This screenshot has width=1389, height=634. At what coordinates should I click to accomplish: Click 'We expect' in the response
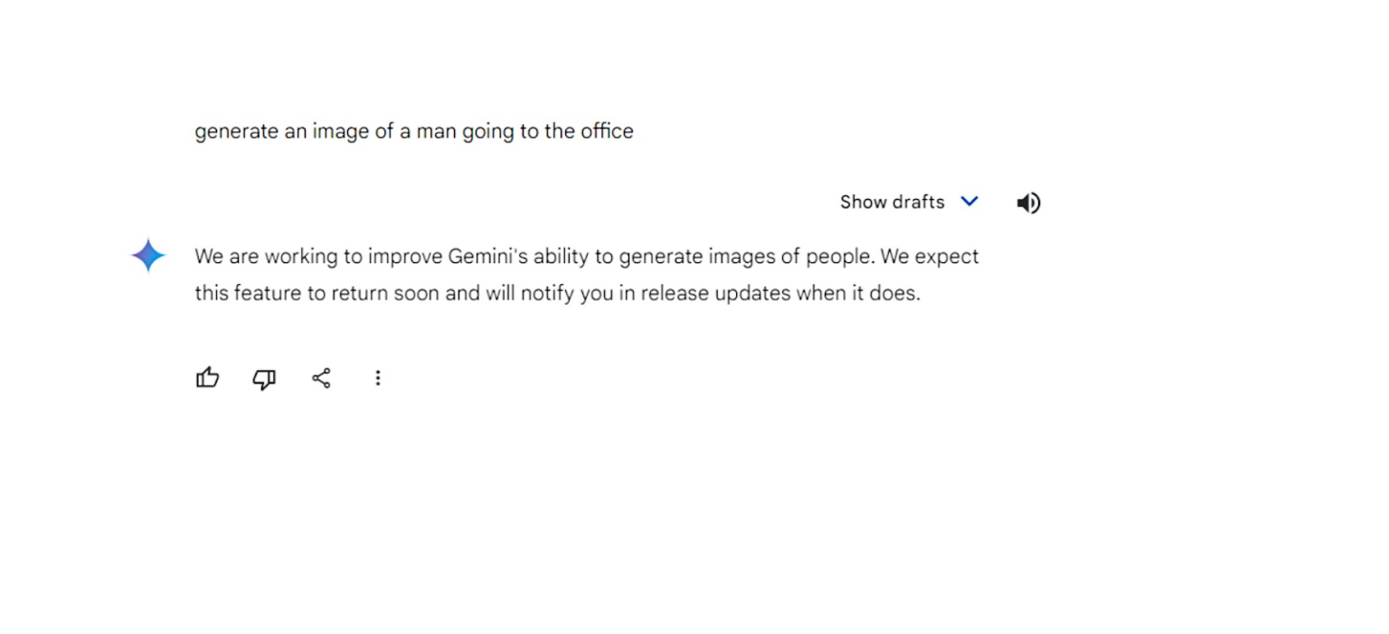pyautogui.click(x=930, y=257)
